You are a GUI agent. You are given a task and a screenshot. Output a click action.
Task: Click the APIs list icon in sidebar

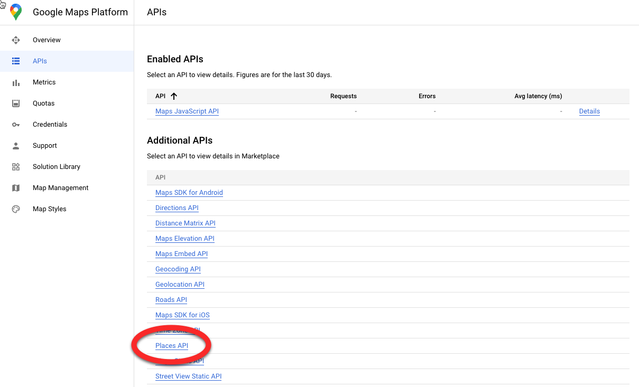pos(16,61)
